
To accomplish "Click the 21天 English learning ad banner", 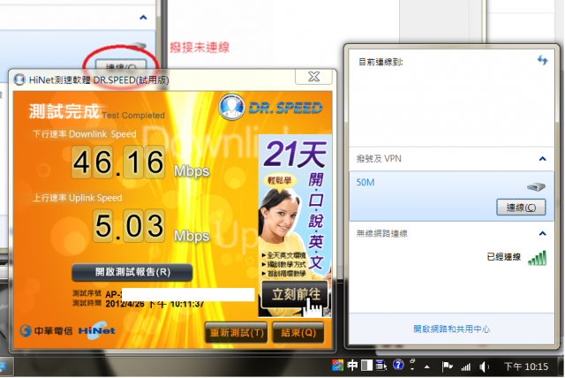I will coord(295,225).
